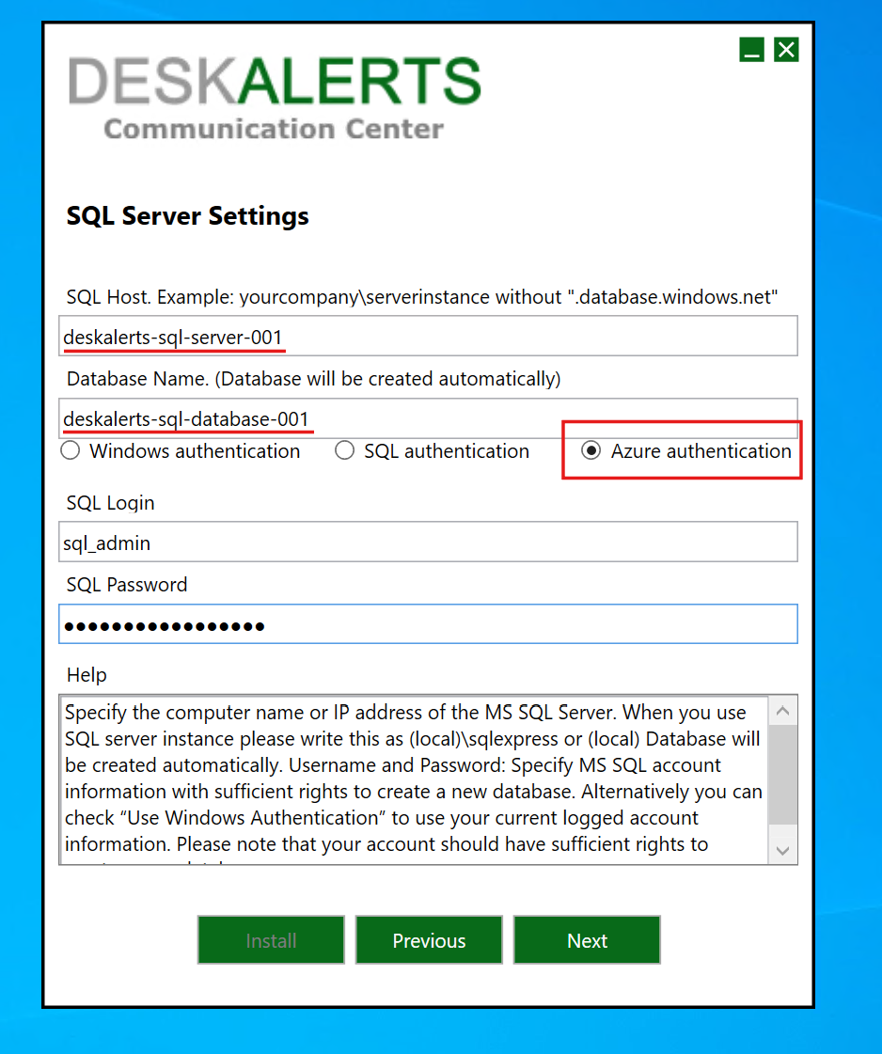
Task: Click the Next button
Action: tap(587, 939)
